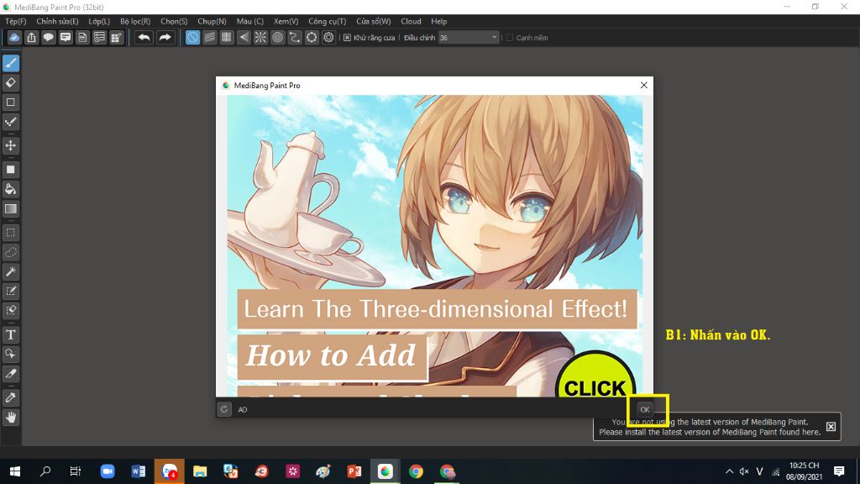Open Chrome from the taskbar
Viewport: 860px width, 484px height.
coord(416,471)
